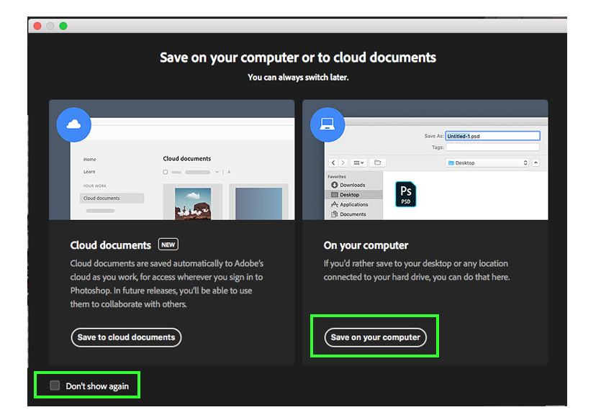Click the back arrow in the save dialog
Image resolution: width=601 pixels, height=420 pixels.
pyautogui.click(x=333, y=163)
